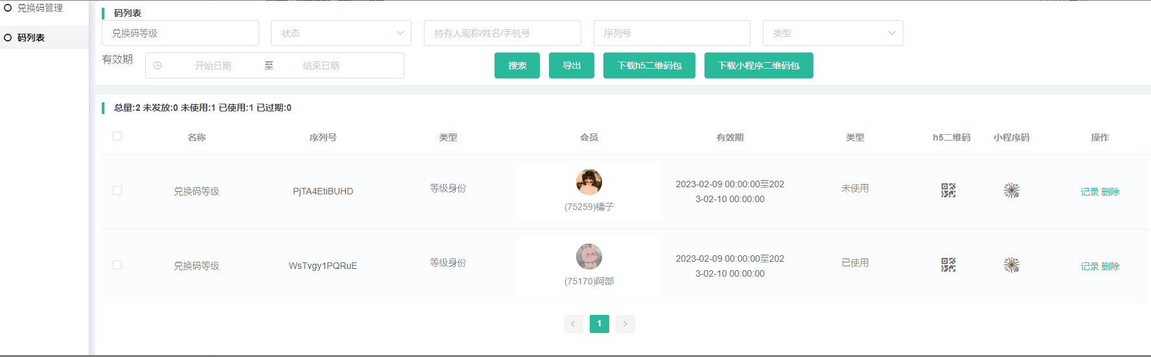
Task: Check the box for row WsTvgy1PQRuE
Action: 117,265
